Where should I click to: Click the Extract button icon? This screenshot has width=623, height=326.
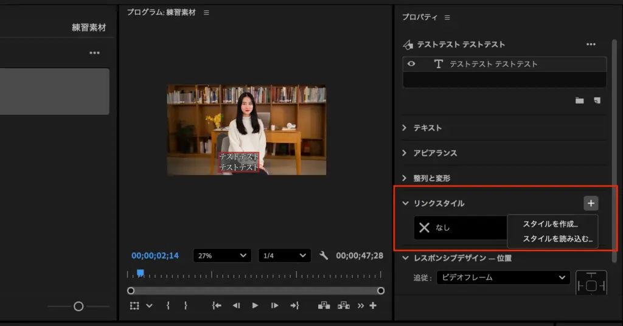pyautogui.click(x=344, y=305)
